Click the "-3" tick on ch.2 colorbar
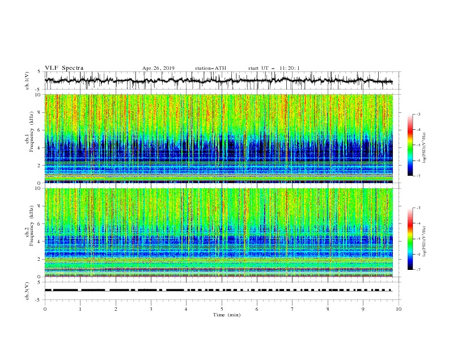The width and height of the screenshot is (449, 347). 418,208
